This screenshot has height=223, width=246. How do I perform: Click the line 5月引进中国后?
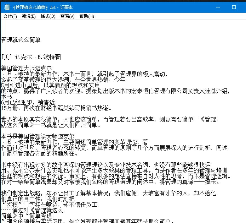(x=50, y=85)
